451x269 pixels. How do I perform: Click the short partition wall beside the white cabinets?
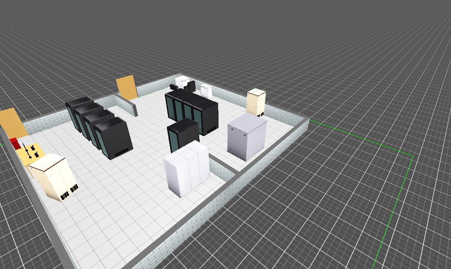pyautogui.click(x=223, y=168)
